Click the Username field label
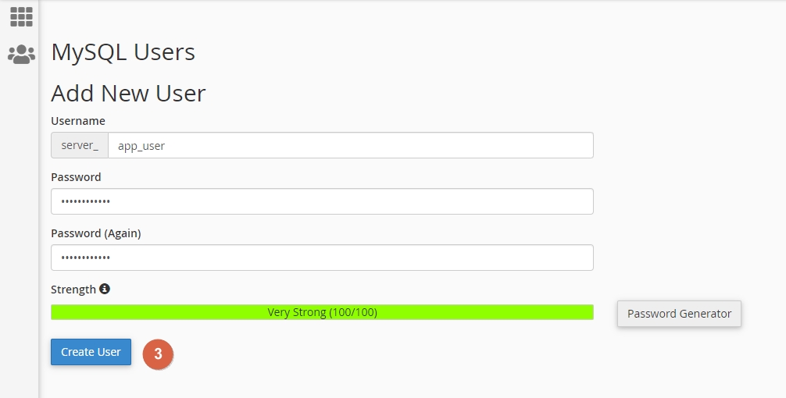786x398 pixels. [78, 121]
